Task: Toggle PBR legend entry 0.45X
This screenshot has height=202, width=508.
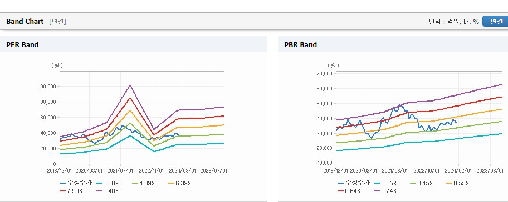Action: pyautogui.click(x=422, y=183)
